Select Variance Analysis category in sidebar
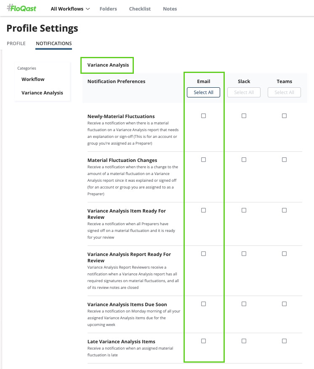Image resolution: width=314 pixels, height=369 pixels. [42, 93]
